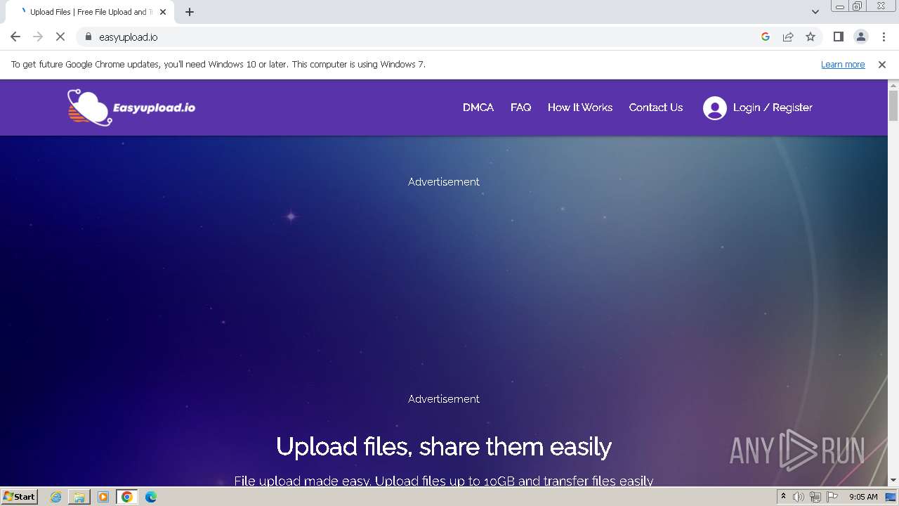The width and height of the screenshot is (899, 506).
Task: View site information lock icon
Action: 88,37
